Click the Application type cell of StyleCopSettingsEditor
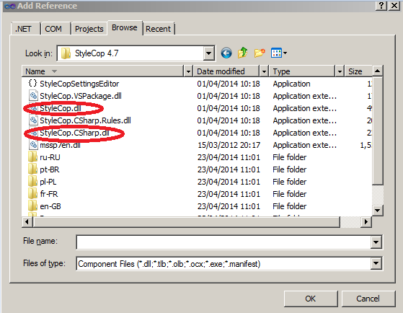 coord(291,84)
